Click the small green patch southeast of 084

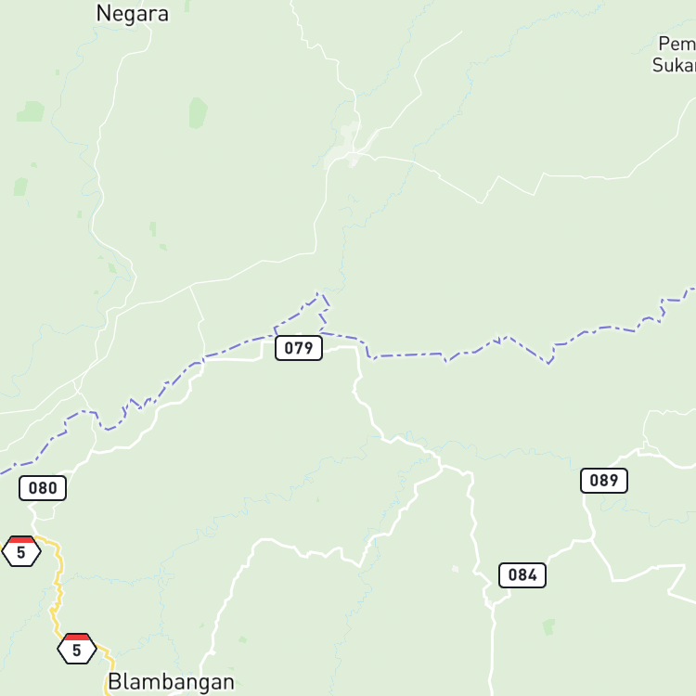tap(549, 626)
